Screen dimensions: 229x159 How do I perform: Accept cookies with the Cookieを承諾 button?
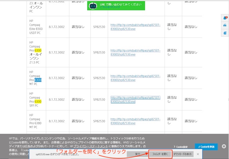(x=206, y=147)
